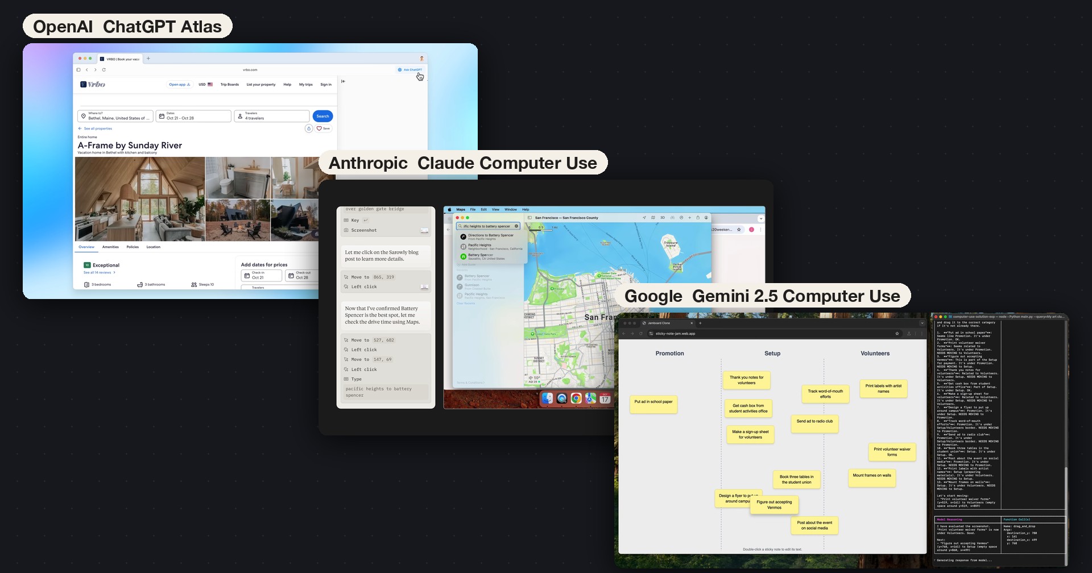This screenshot has width=1092, height=573.
Task: Open Trip Boards on Vrbo
Action: (x=230, y=84)
